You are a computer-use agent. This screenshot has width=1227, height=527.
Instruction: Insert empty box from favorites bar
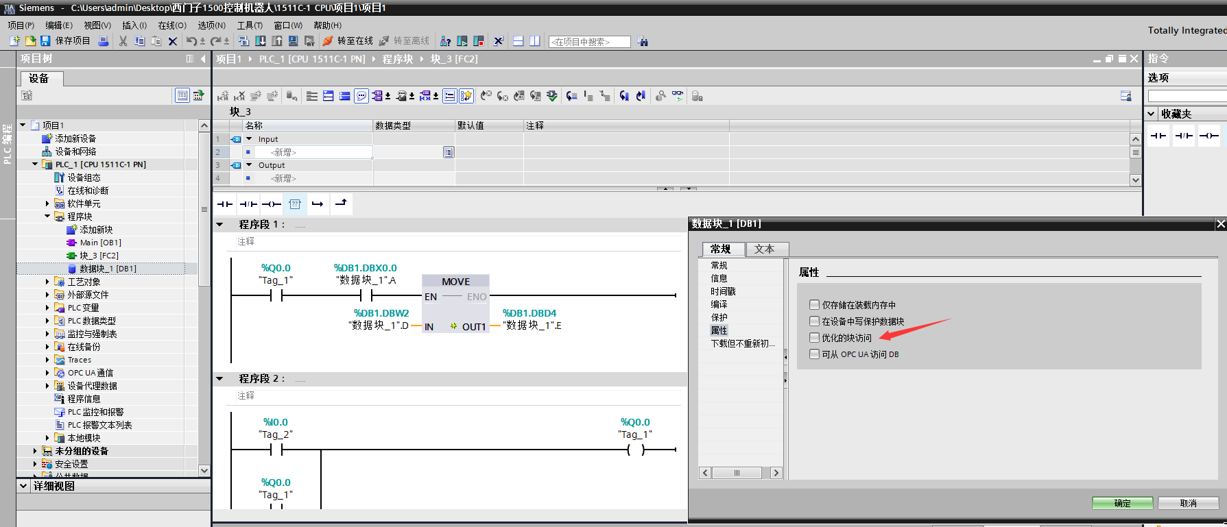295,204
